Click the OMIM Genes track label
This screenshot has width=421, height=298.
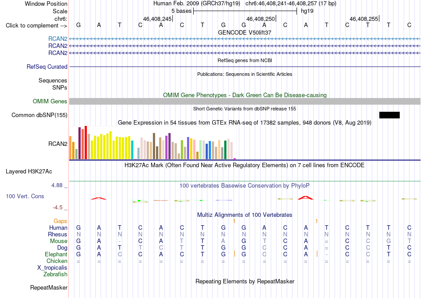point(50,101)
